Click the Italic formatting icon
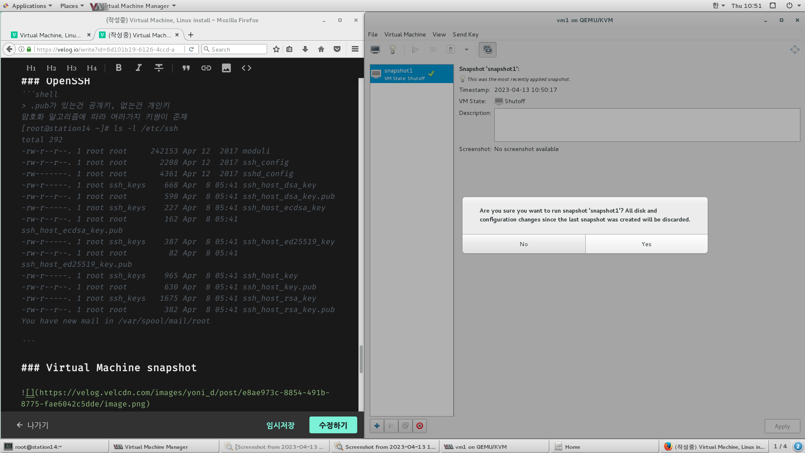 pyautogui.click(x=138, y=68)
